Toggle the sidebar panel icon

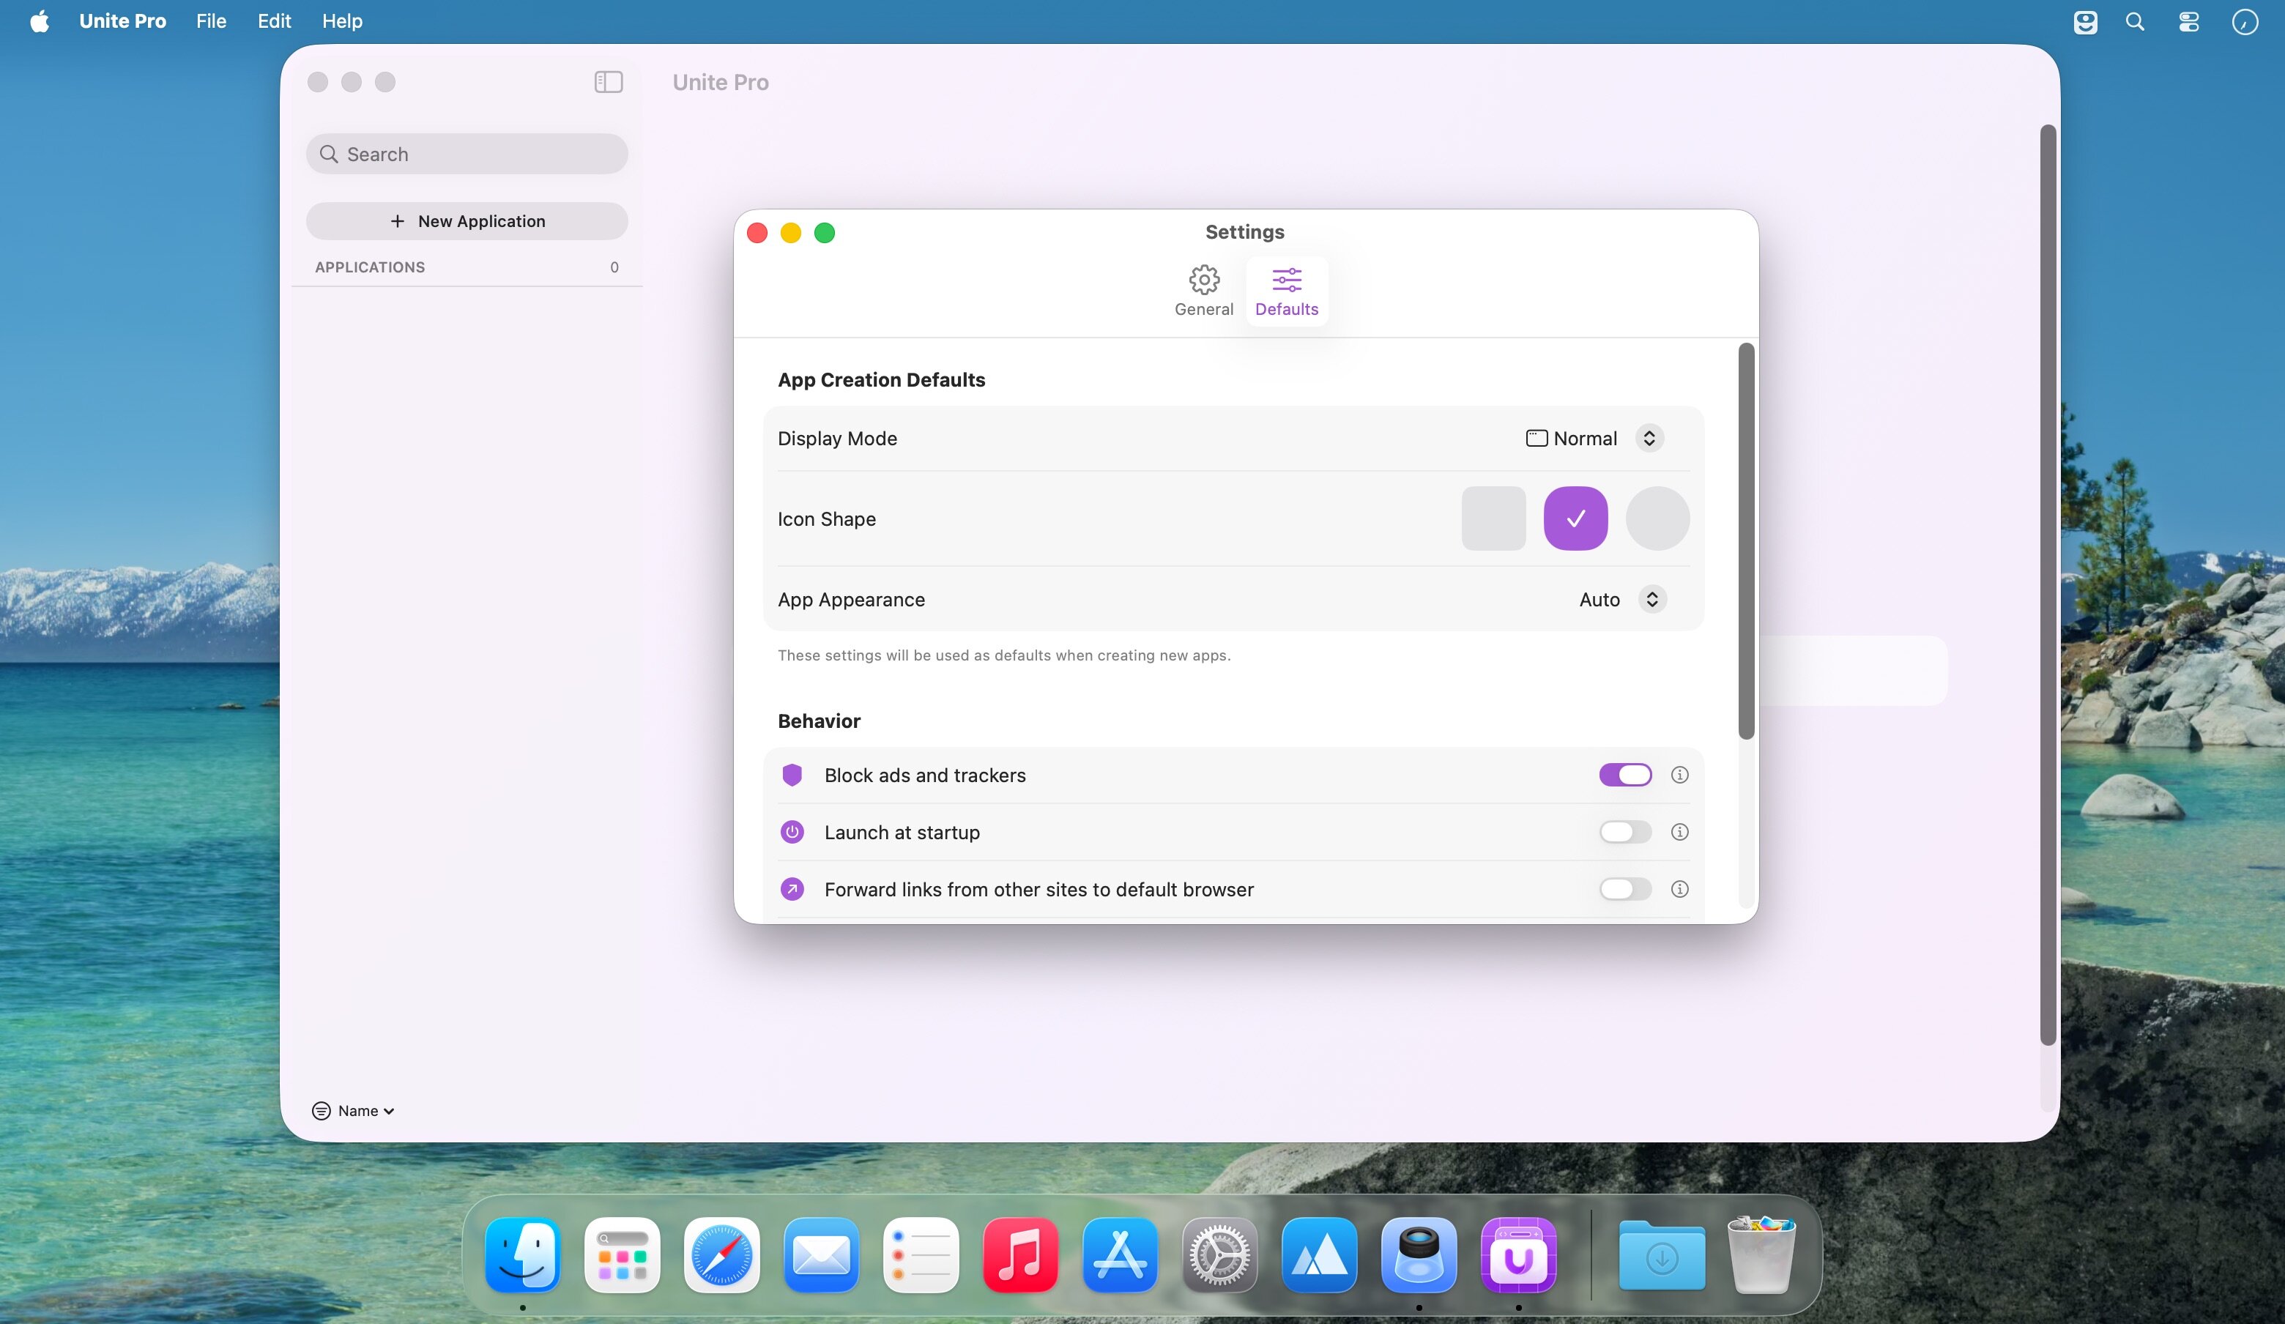[609, 83]
